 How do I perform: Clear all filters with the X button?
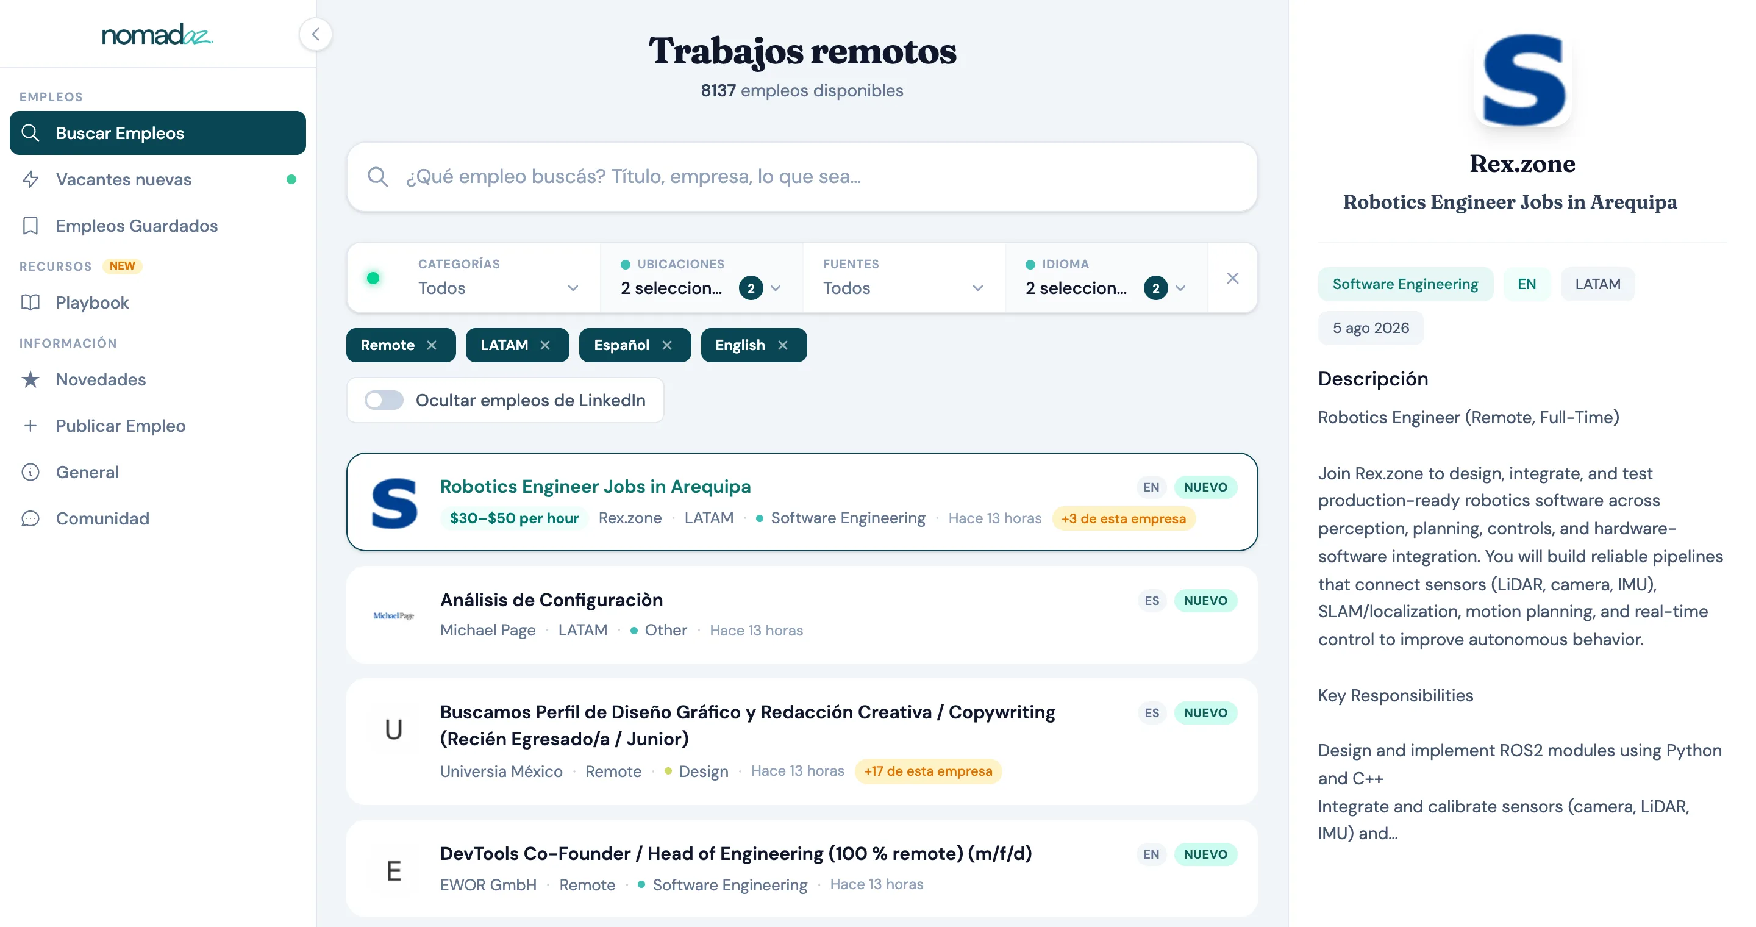1232,278
